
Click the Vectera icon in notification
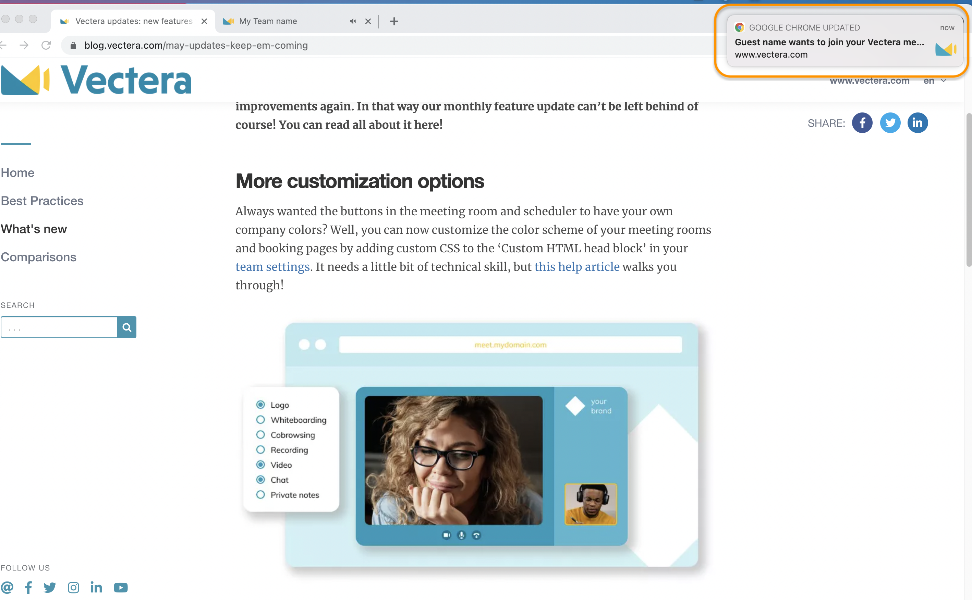point(946,49)
